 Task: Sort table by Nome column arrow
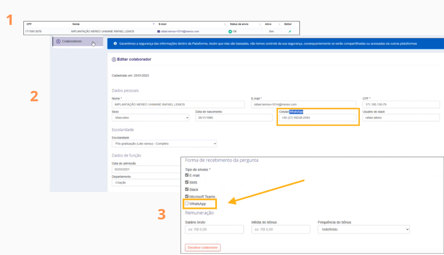[x=153, y=24]
